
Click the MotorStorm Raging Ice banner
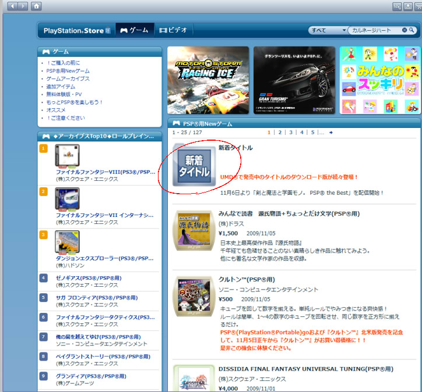point(208,80)
